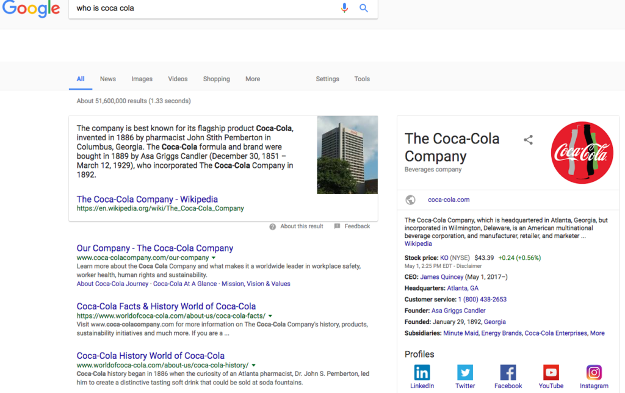Click the stock Disclaimer link
The height and width of the screenshot is (393, 625).
[469, 266]
